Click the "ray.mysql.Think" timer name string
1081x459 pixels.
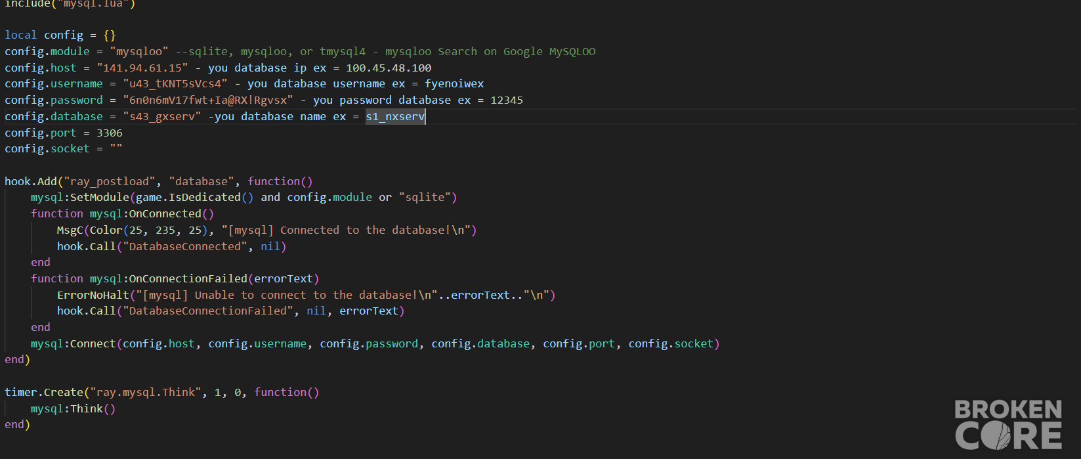tap(146, 392)
